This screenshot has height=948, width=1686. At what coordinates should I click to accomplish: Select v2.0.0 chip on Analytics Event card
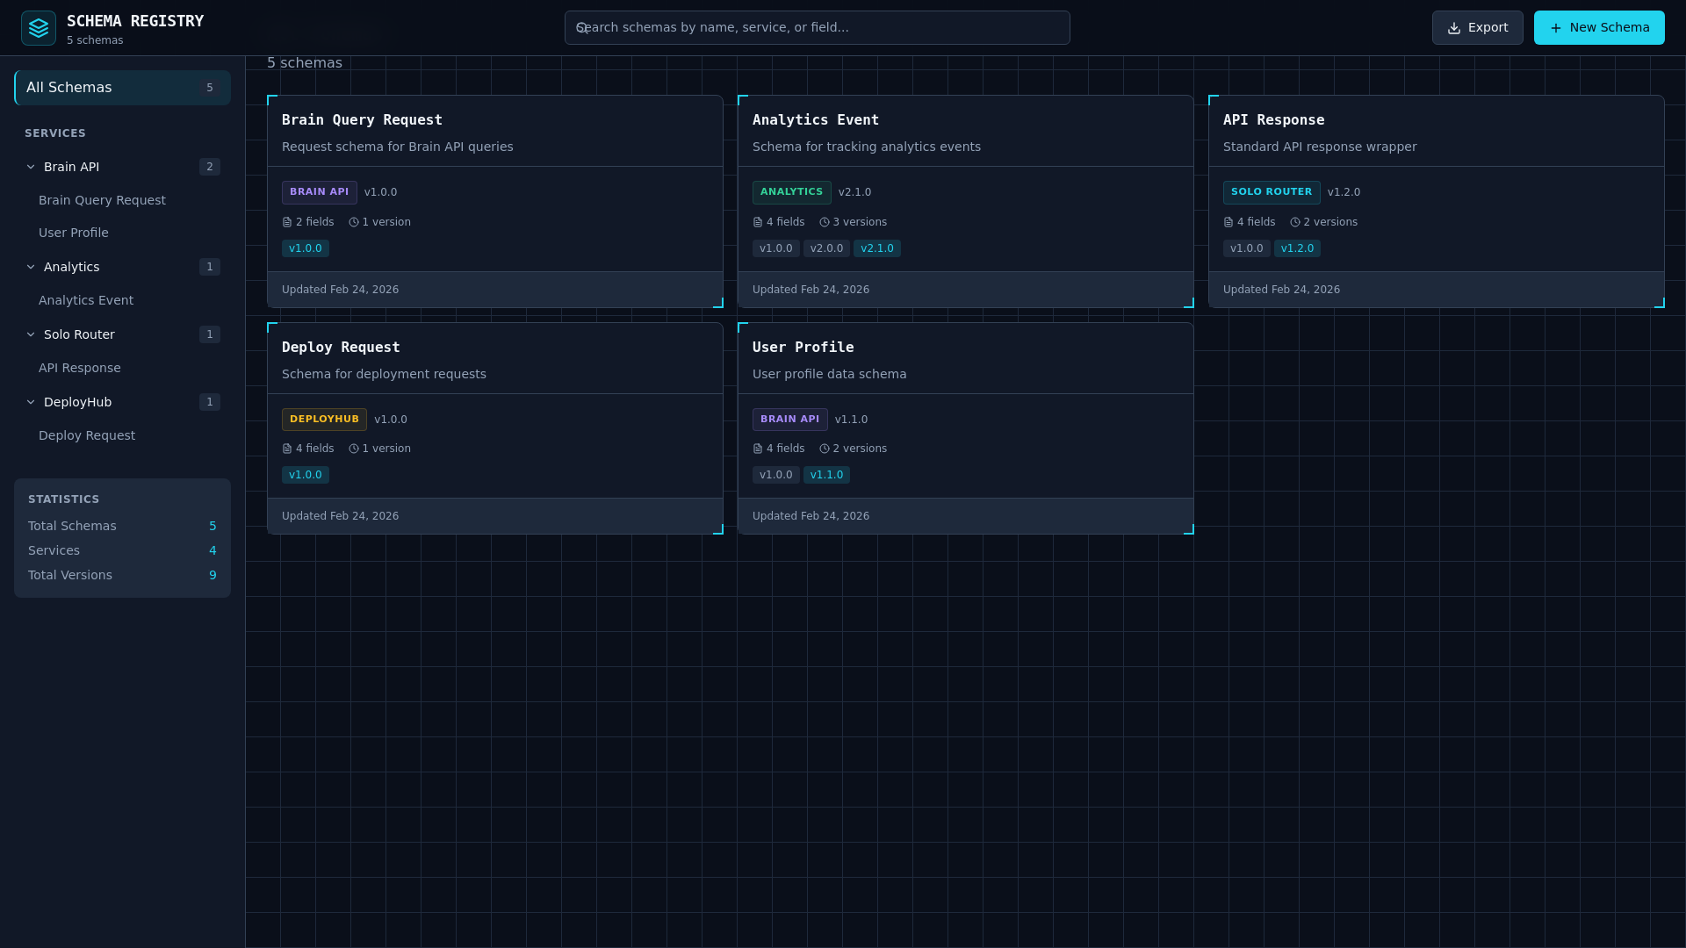pyautogui.click(x=826, y=248)
